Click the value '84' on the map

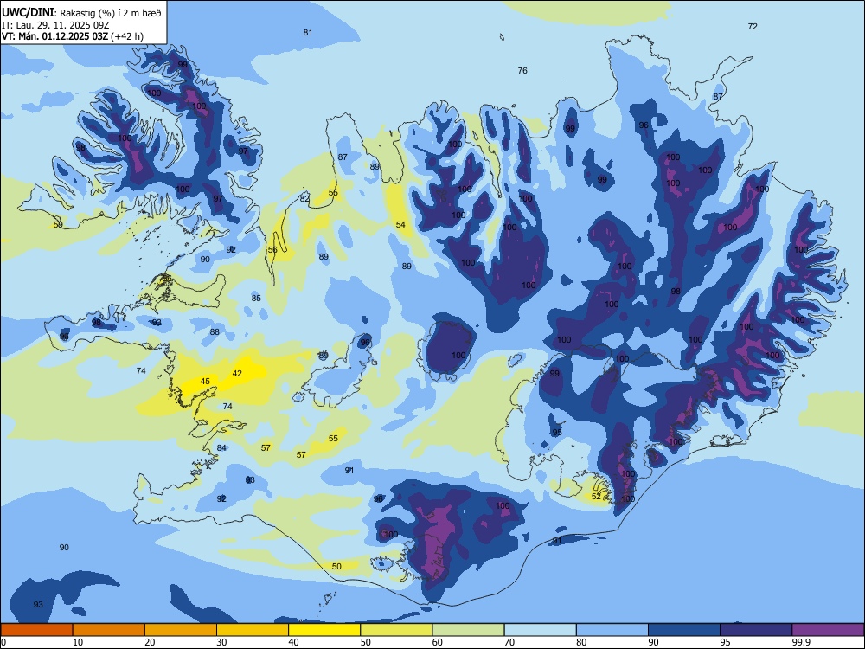tap(221, 448)
